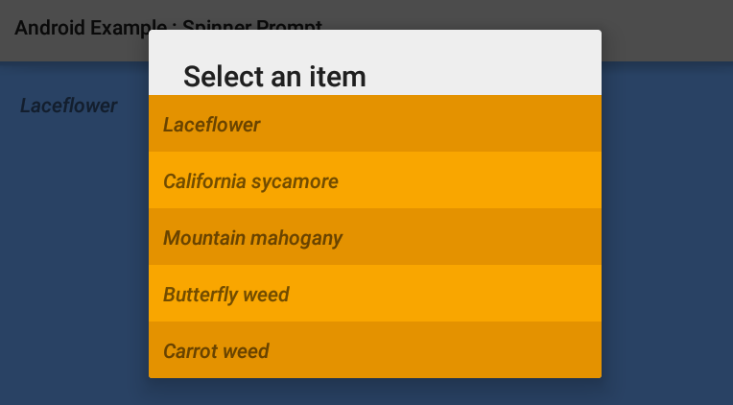Click the 'Select an item' prompt title
The width and height of the screenshot is (733, 405).
tap(274, 77)
